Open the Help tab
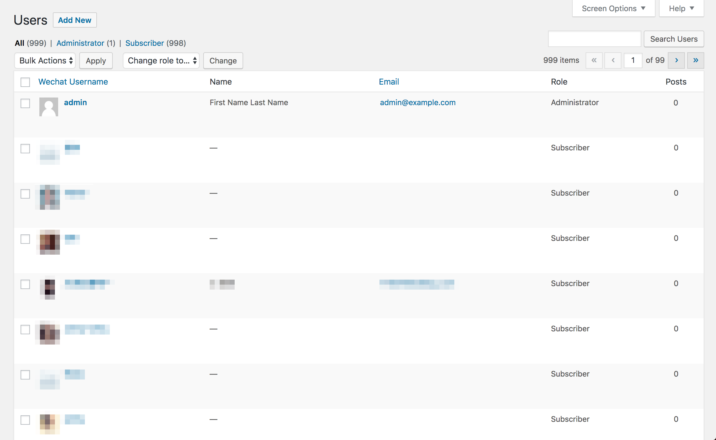The height and width of the screenshot is (440, 716). click(681, 9)
